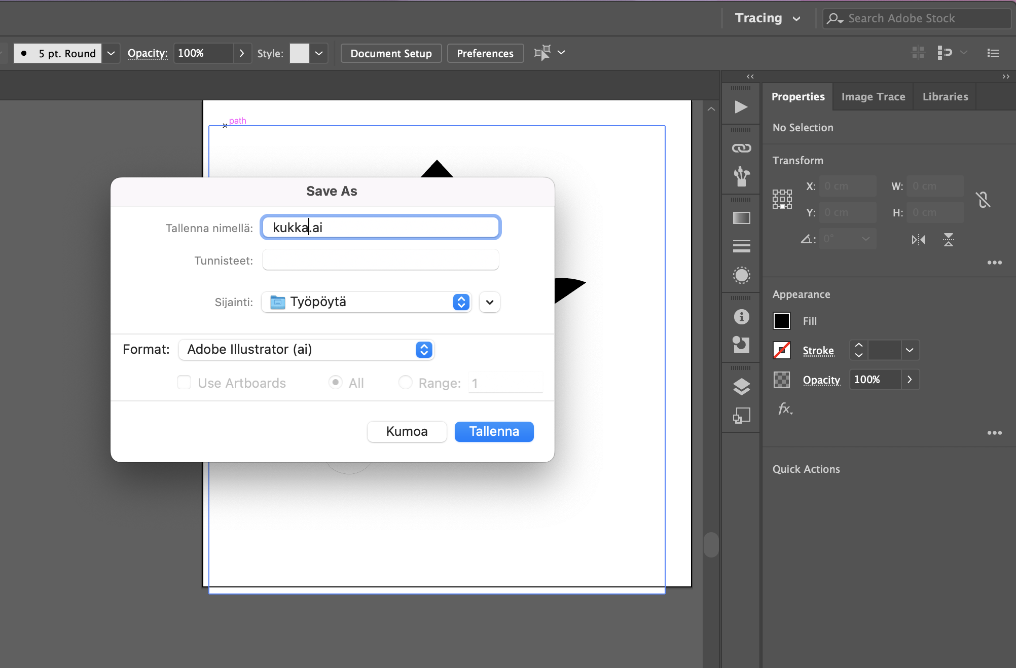
Task: Click the black Fill color swatch
Action: pos(781,321)
